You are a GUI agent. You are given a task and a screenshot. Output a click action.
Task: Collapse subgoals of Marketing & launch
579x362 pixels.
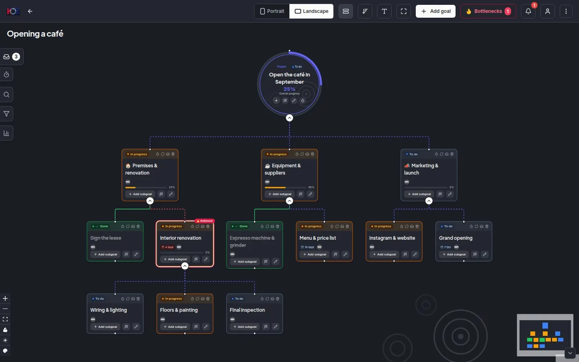(429, 201)
